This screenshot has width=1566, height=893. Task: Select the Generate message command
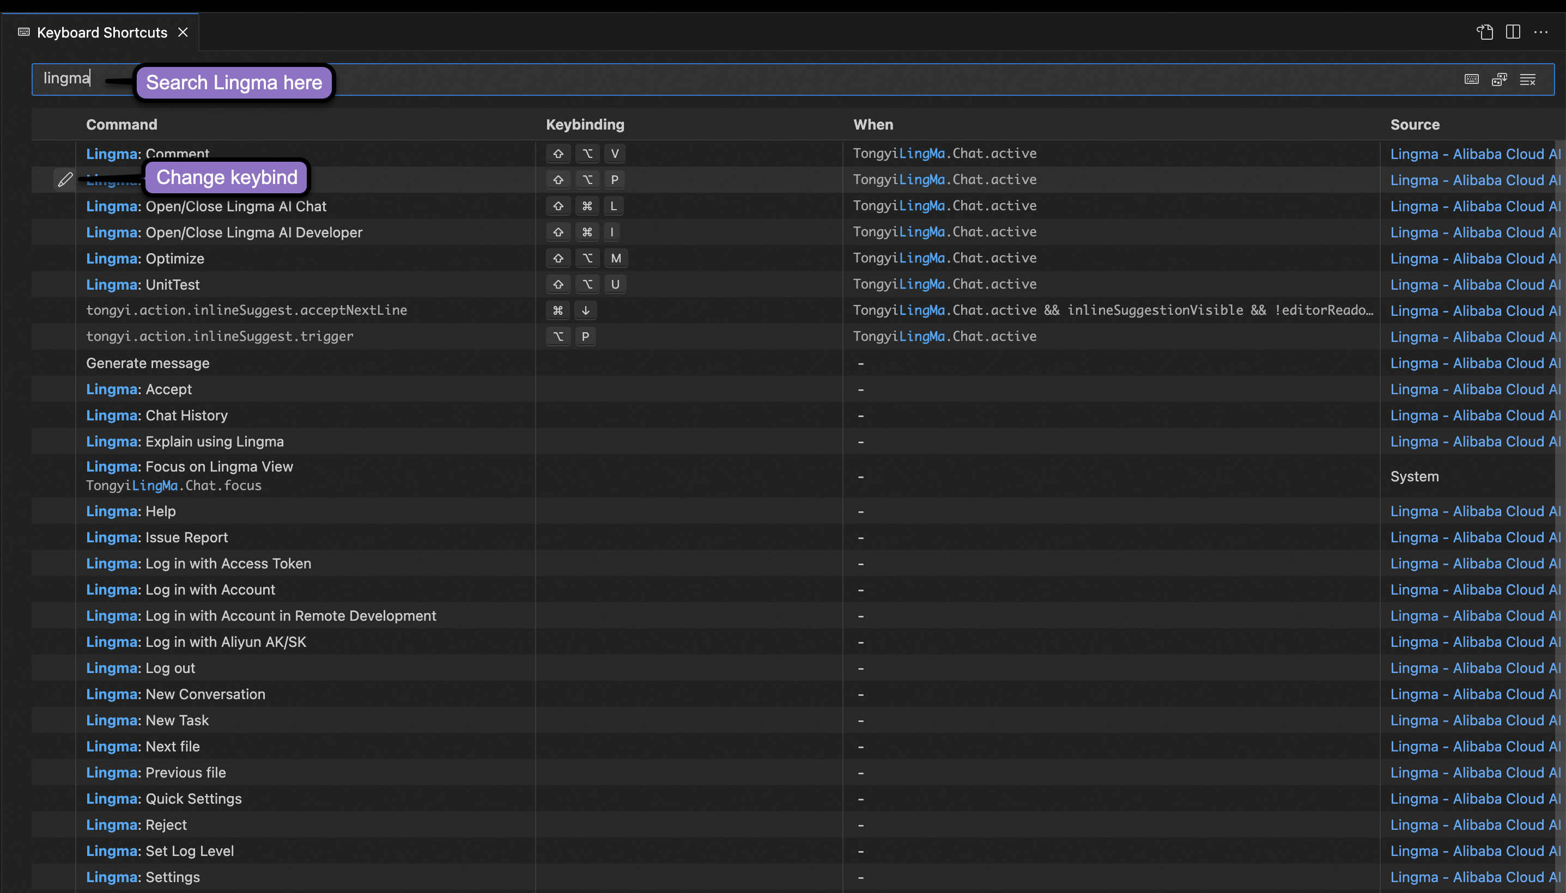[x=793, y=363]
